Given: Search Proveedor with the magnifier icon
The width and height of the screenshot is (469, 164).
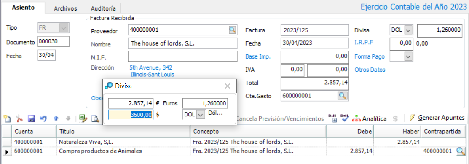Looking at the screenshot, I should click(x=233, y=30).
